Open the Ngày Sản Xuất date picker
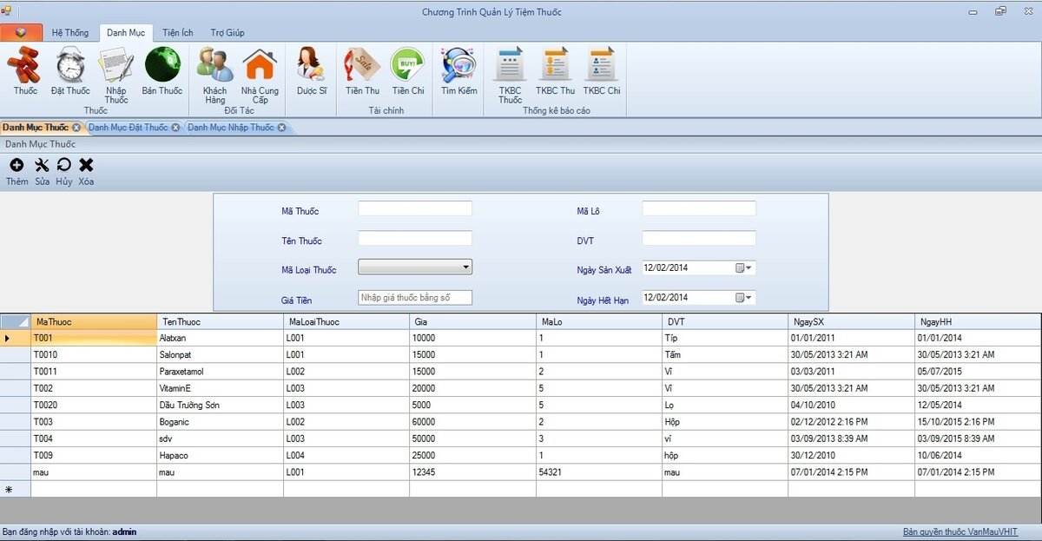This screenshot has width=1042, height=541. 745,267
